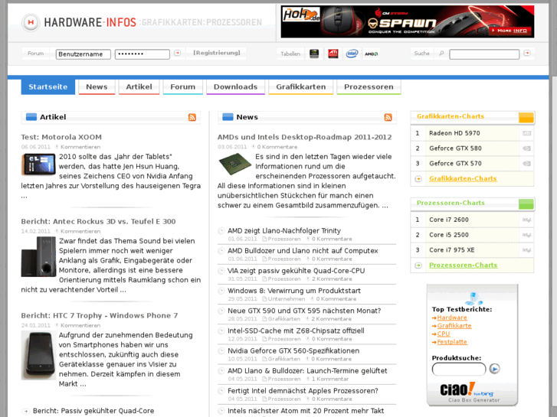This screenshot has width=557, height=417.
Task: Click the Nvidia icon beside Geforce GTX 580
Action: coord(526,148)
